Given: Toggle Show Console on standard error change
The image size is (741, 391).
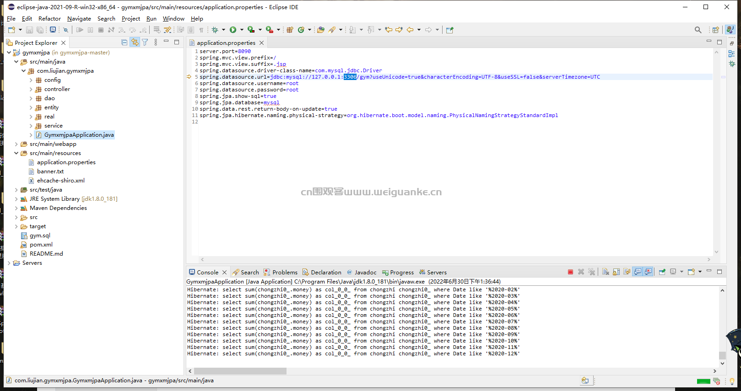Looking at the screenshot, I should (x=648, y=272).
